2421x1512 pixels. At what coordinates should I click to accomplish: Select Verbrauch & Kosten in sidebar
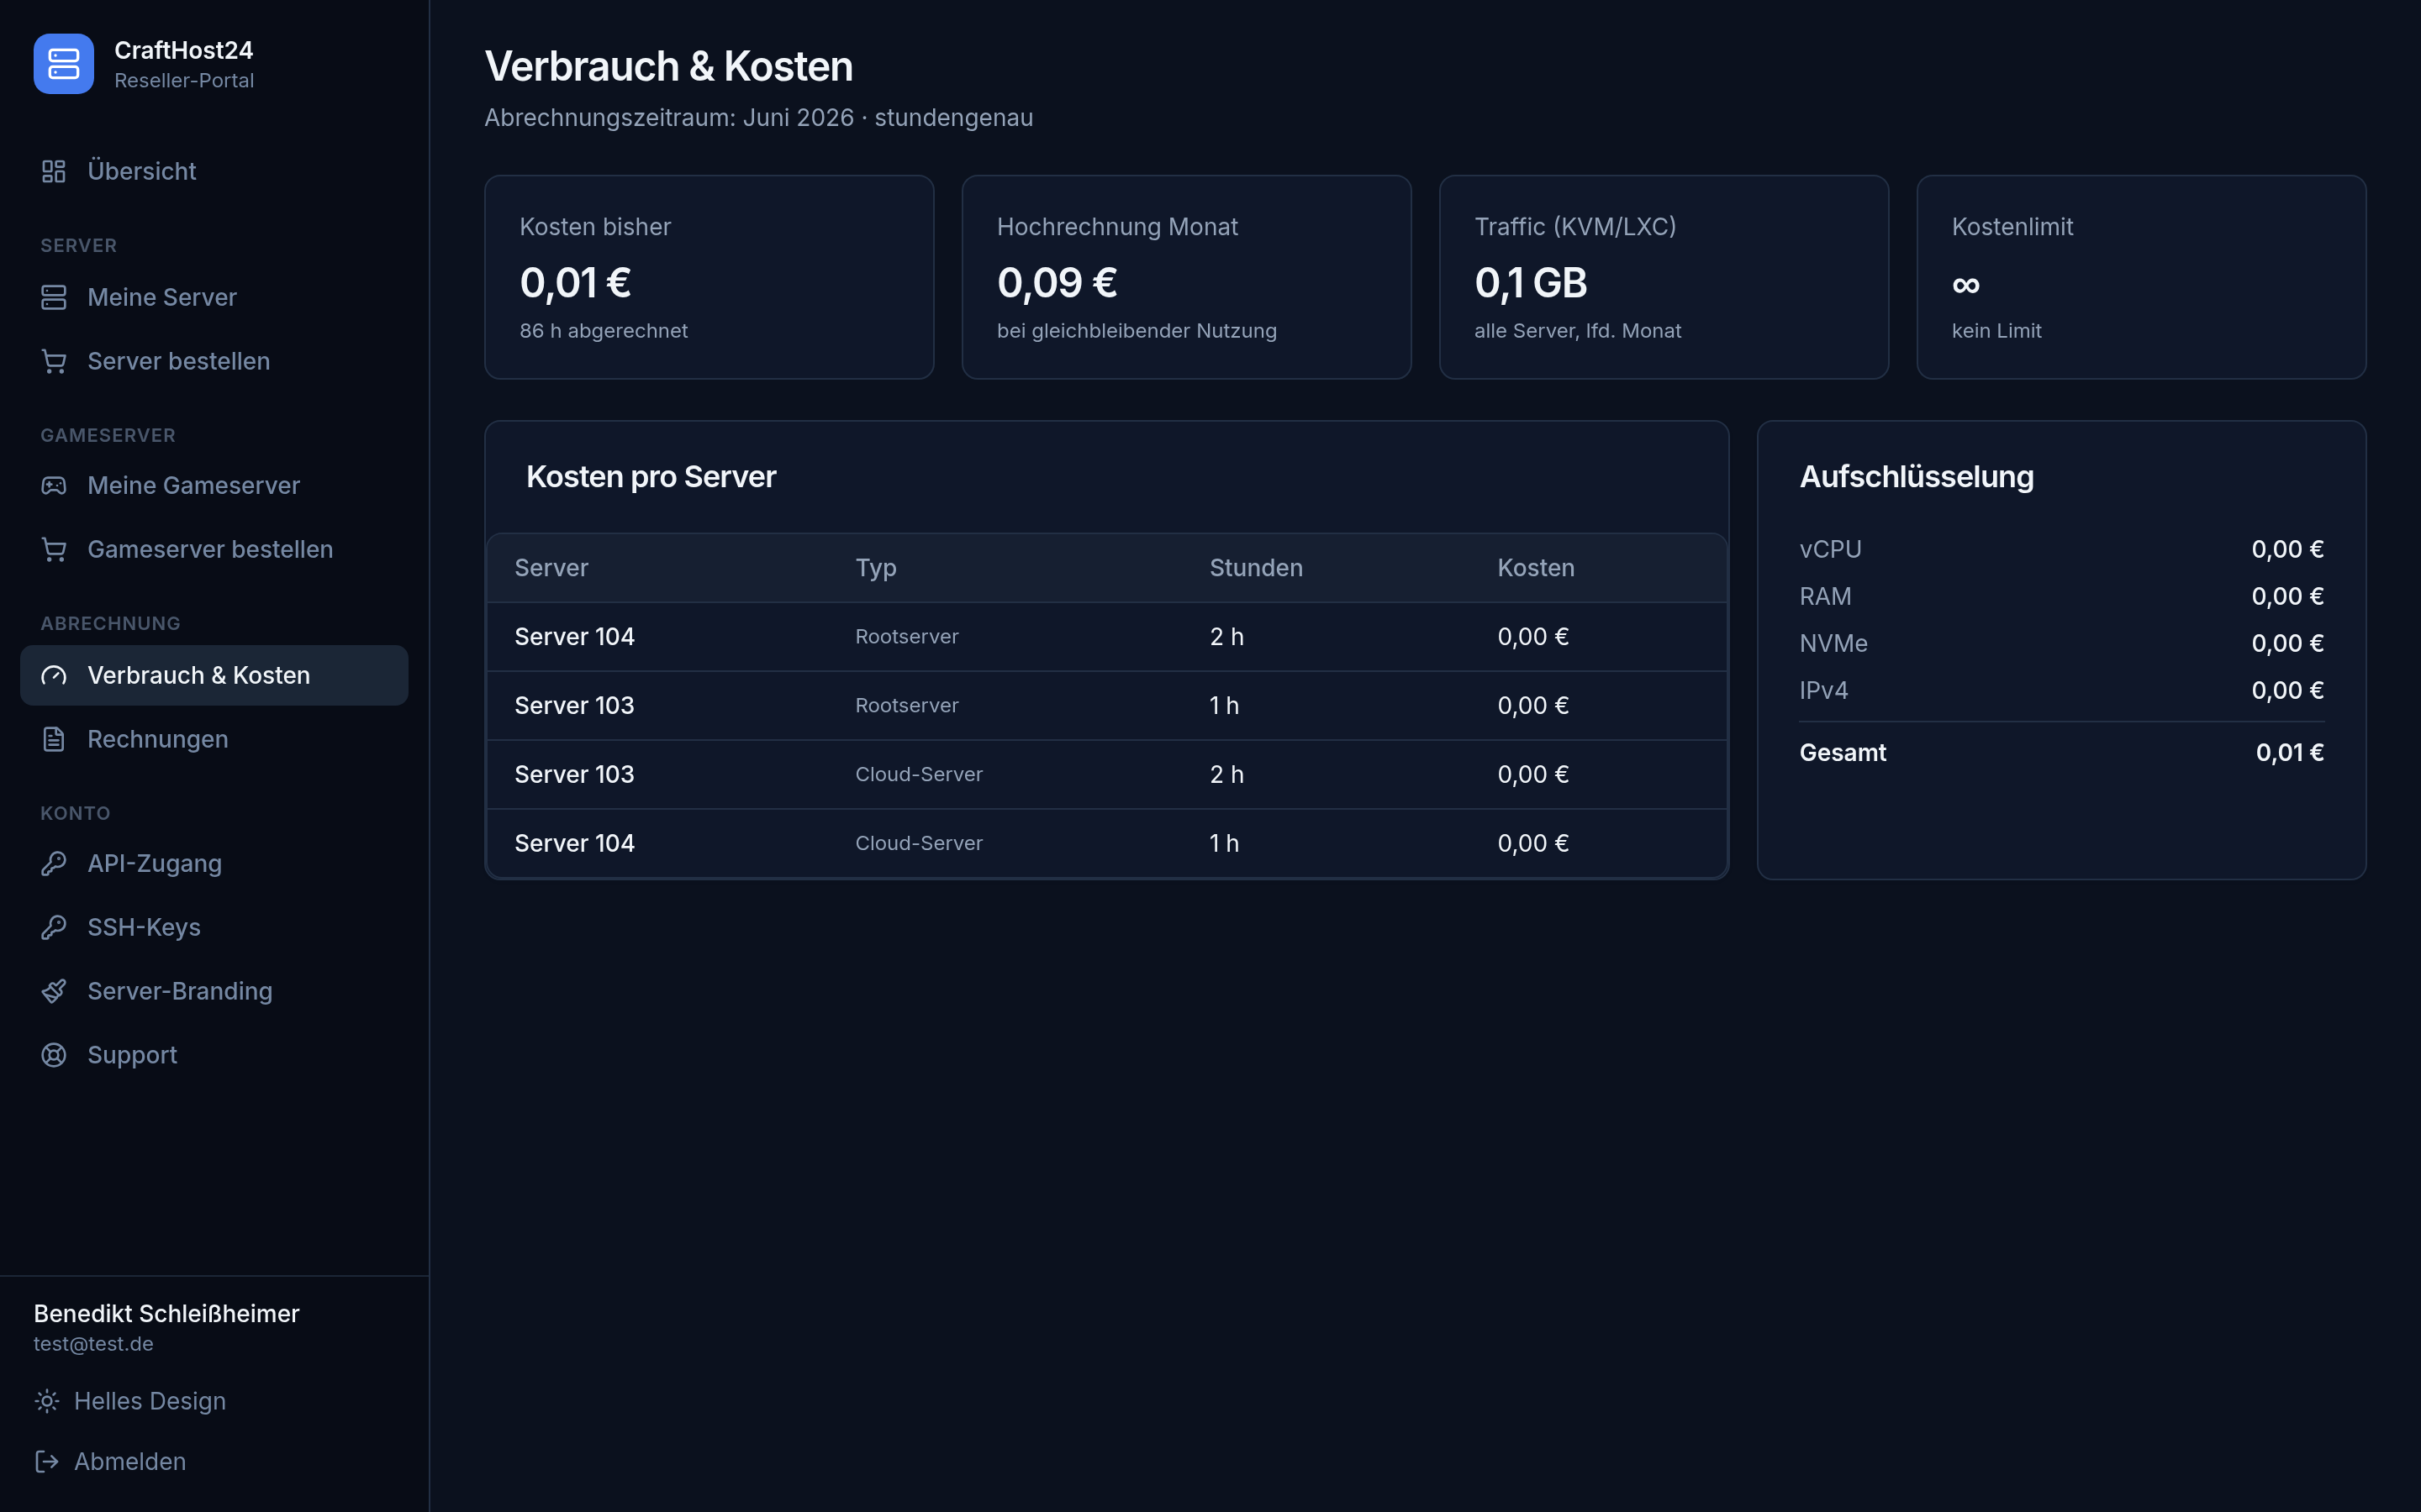point(214,675)
